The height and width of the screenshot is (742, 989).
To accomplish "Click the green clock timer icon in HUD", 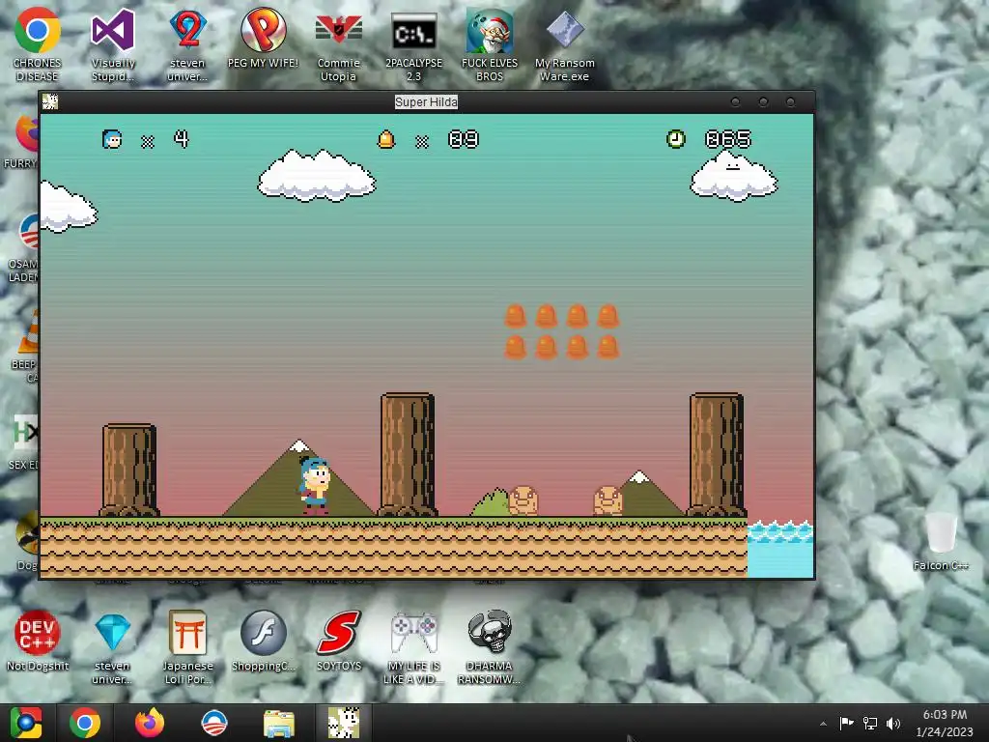I will (x=675, y=139).
